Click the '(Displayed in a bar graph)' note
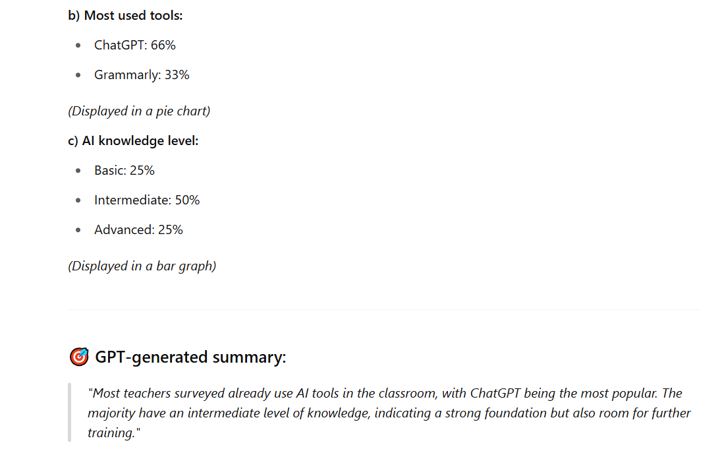Viewport: 722px width, 453px height. 142,266
